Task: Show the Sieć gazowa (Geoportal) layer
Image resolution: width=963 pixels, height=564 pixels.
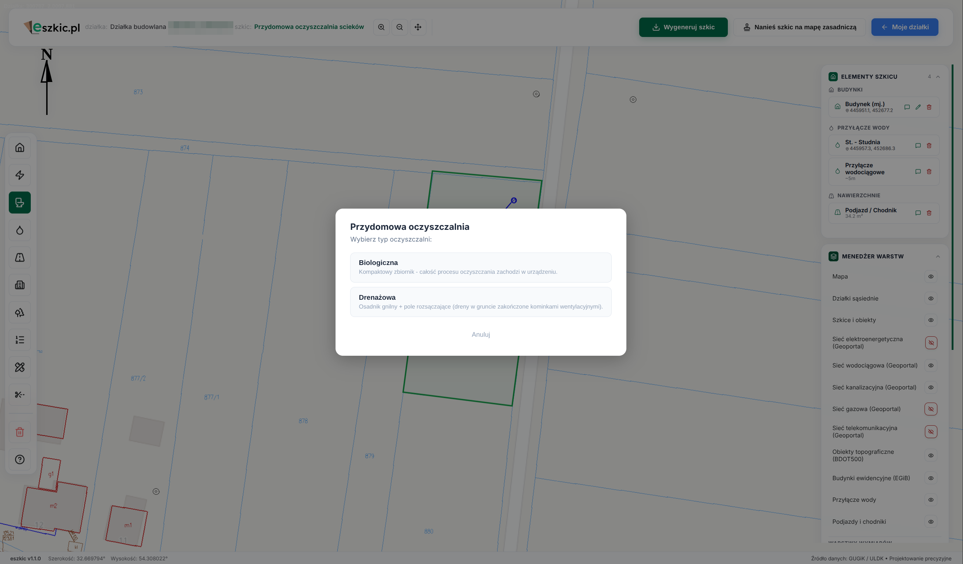Action: tap(931, 409)
